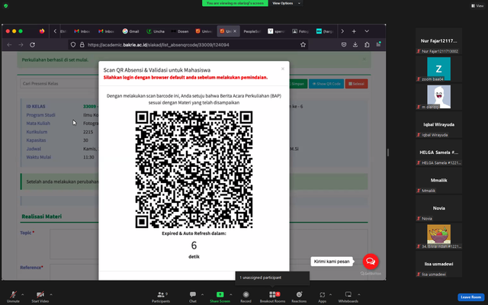Click the green encryption shield icon
This screenshot has width=488, height=305.
click(5, 5)
